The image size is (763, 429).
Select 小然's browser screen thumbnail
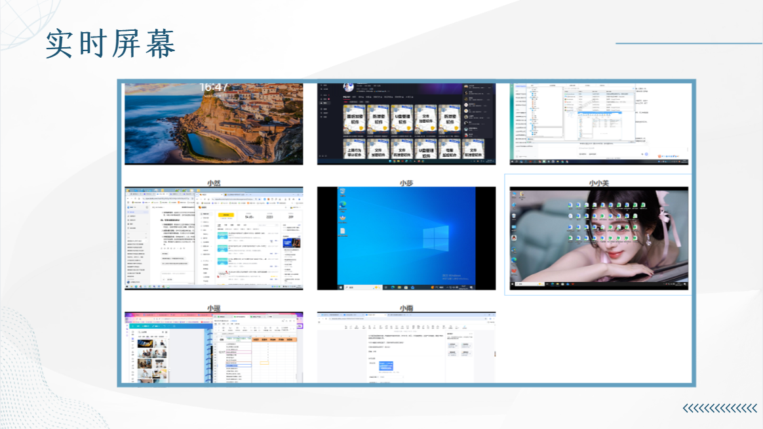(214, 238)
